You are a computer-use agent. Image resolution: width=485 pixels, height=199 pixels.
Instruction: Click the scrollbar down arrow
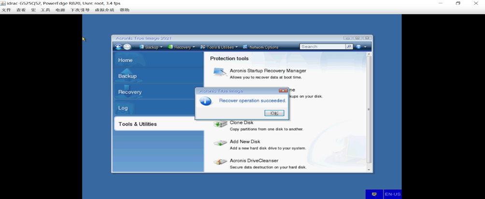click(369, 170)
